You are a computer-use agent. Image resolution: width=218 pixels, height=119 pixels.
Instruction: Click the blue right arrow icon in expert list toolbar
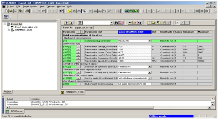point(140,23)
